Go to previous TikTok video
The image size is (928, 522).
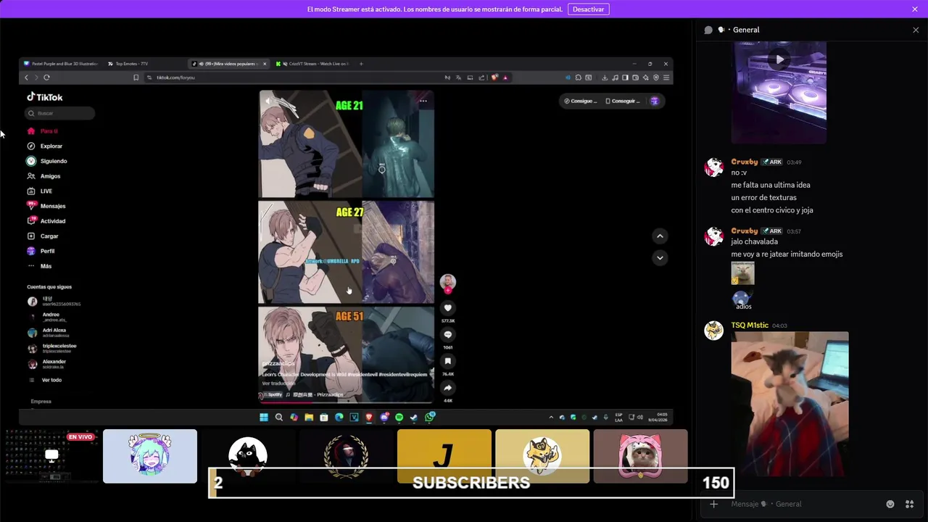point(660,236)
